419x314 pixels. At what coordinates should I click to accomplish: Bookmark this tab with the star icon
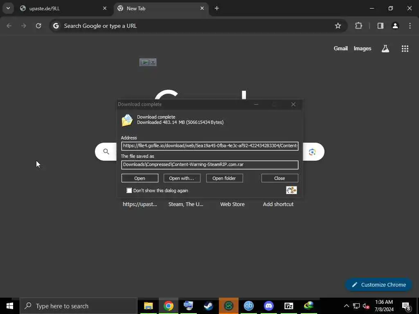pyautogui.click(x=338, y=26)
